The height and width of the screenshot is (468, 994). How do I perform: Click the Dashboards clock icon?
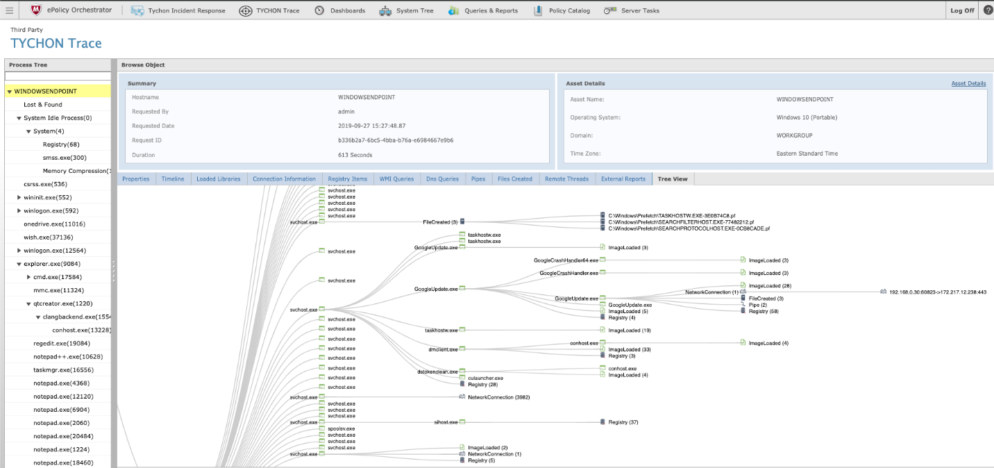(319, 10)
